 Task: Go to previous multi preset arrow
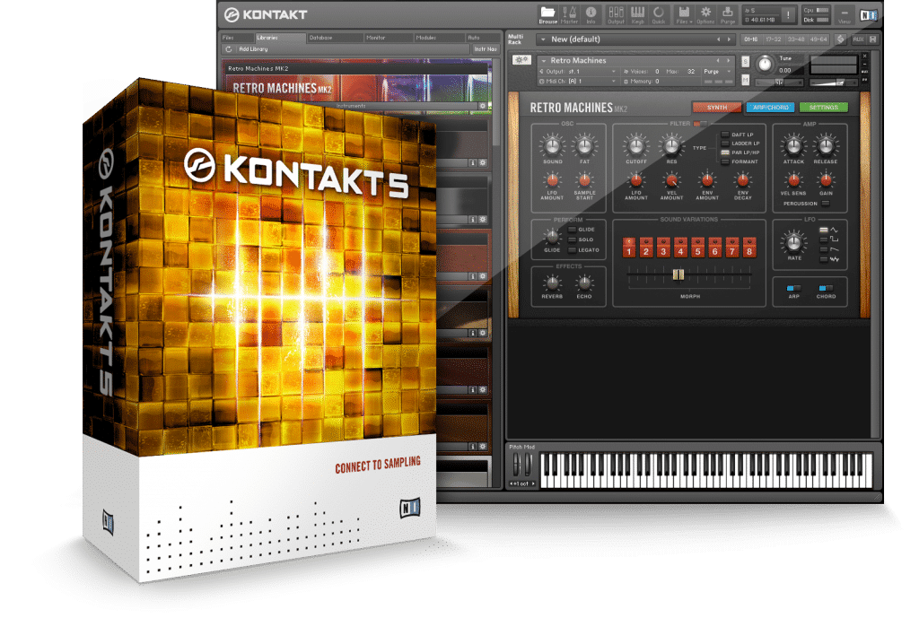[x=719, y=39]
